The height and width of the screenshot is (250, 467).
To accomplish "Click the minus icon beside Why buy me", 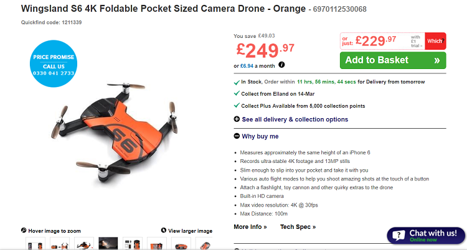I will [237, 136].
